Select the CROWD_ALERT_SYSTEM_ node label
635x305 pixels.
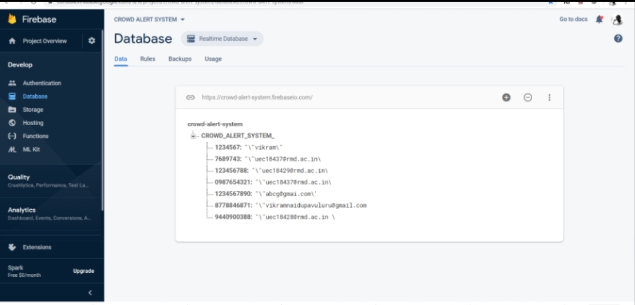click(238, 136)
